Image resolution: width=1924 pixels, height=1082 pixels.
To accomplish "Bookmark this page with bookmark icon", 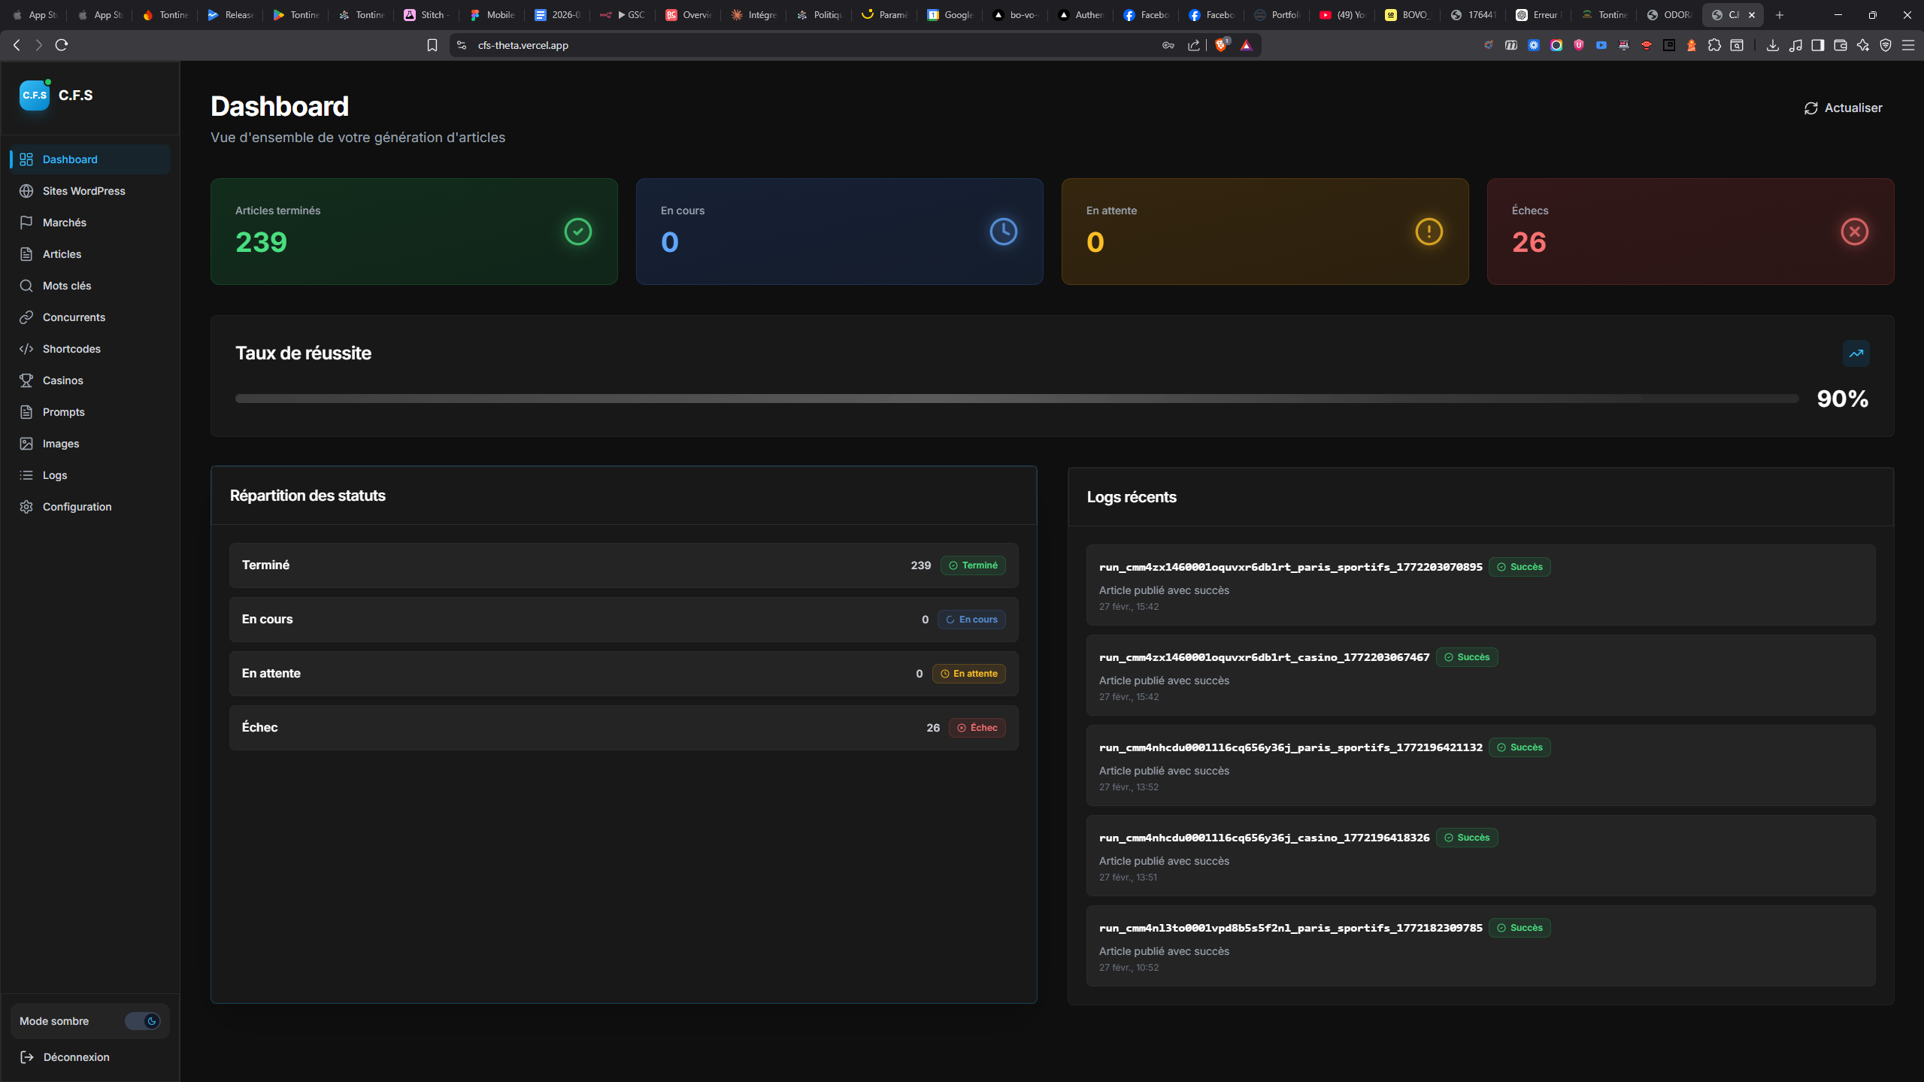I will 432,45.
